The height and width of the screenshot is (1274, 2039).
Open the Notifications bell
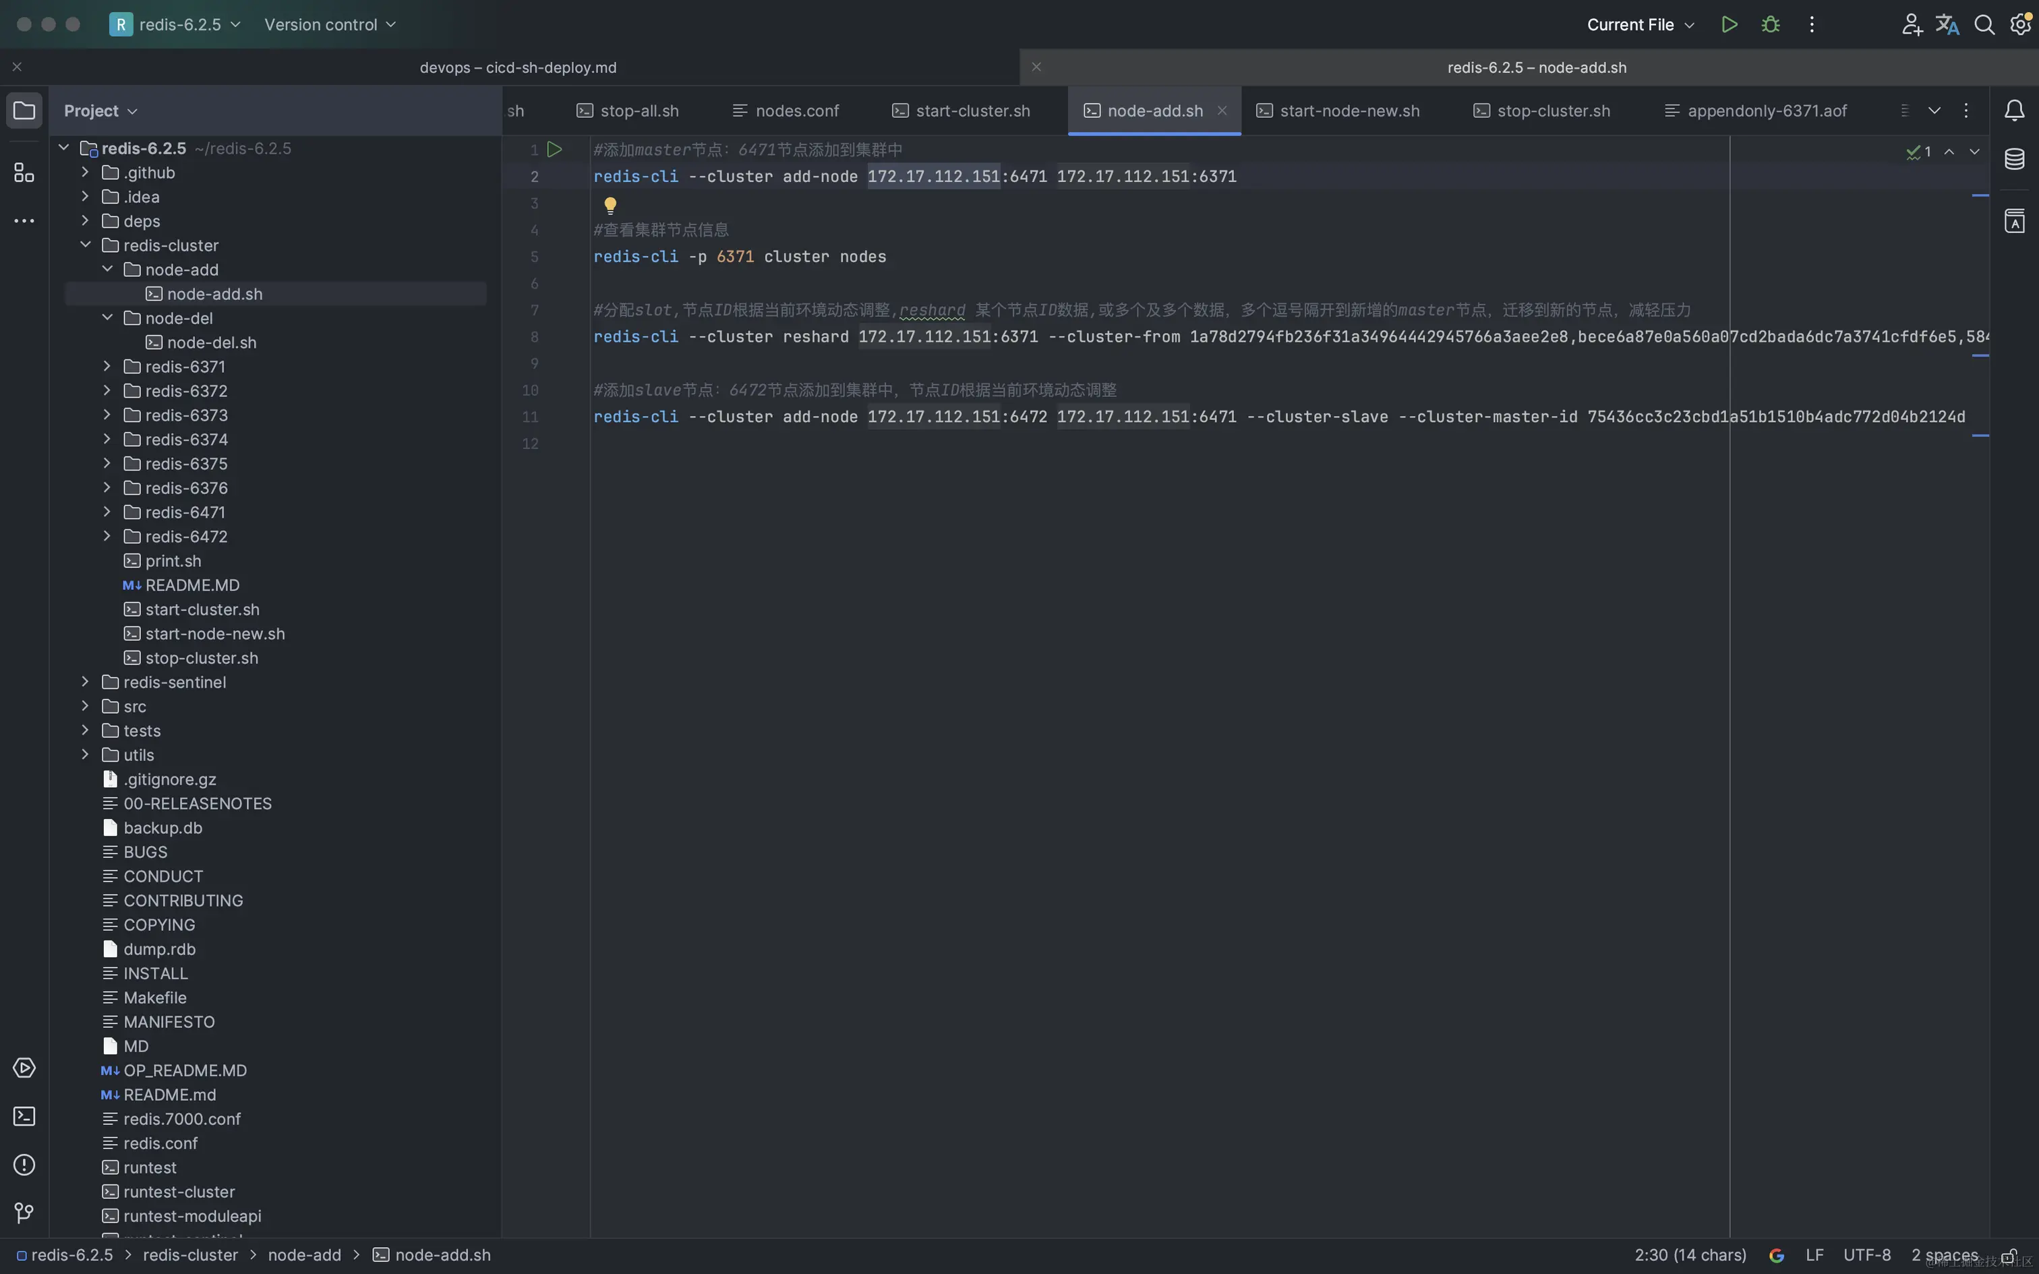point(2015,111)
